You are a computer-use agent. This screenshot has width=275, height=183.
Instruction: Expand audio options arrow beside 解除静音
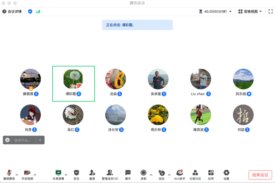(x=17, y=175)
